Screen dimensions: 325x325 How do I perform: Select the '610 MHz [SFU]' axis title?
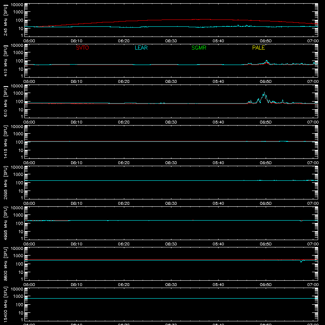[x=5, y=101]
